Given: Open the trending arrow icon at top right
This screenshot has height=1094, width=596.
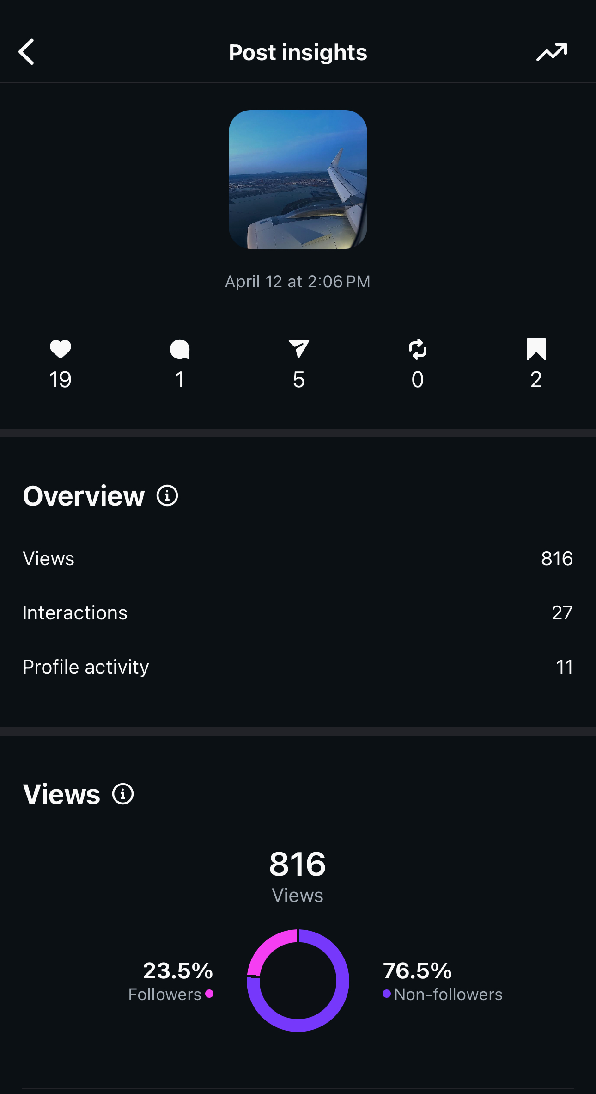Looking at the screenshot, I should (551, 52).
